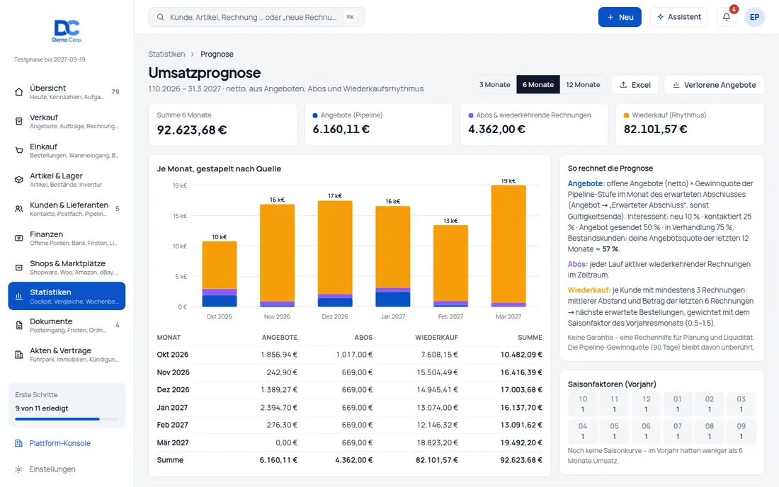Click Jan 2027 Angebote value 2.394,70 €
The height and width of the screenshot is (487, 779).
[279, 408]
